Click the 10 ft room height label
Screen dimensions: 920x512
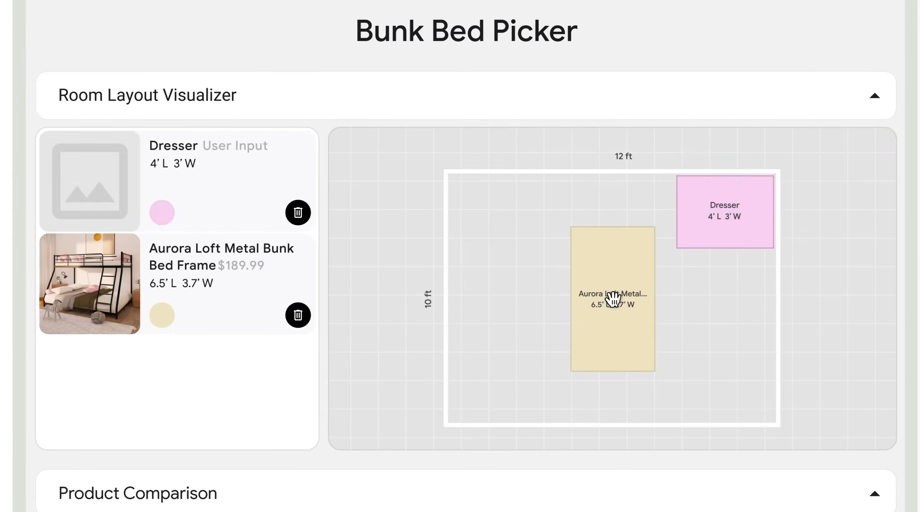(x=428, y=299)
